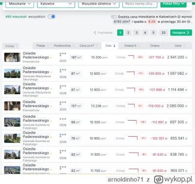
Task: Toggle the average price switch
Action: click(x=114, y=17)
